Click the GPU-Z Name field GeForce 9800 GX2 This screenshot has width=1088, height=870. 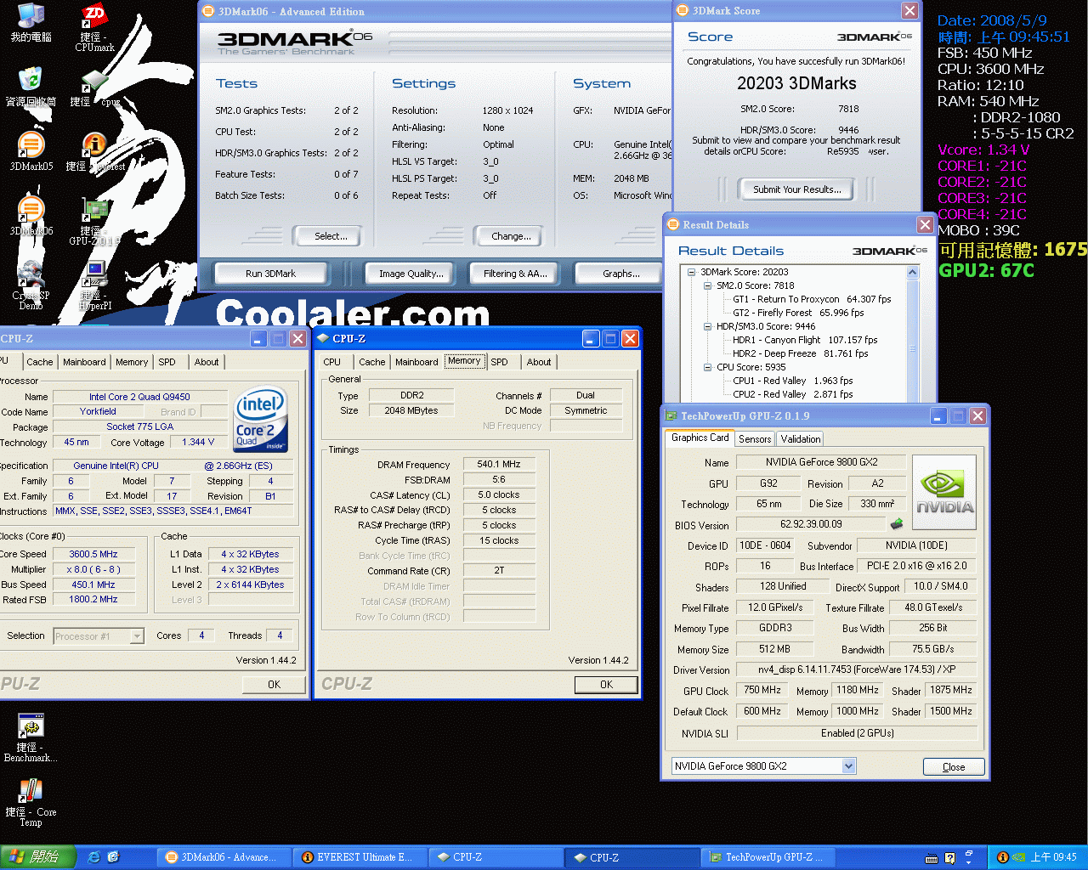coord(821,462)
